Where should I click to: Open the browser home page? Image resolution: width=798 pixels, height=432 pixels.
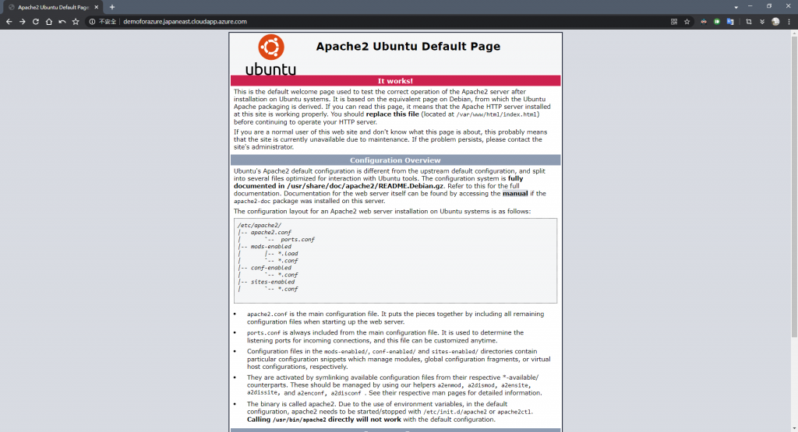coord(49,22)
